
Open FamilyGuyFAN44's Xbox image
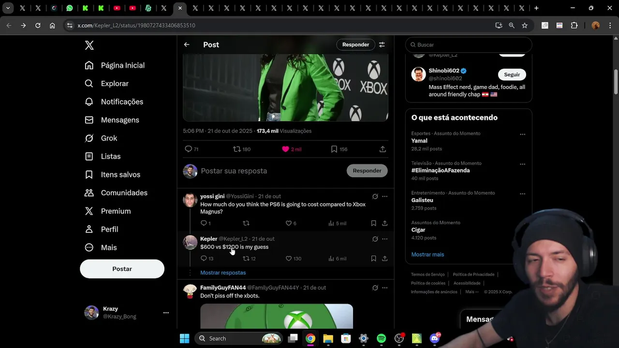tap(277, 316)
